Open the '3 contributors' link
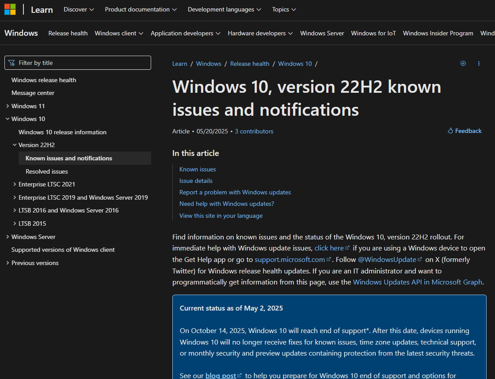The image size is (495, 379). pos(254,131)
